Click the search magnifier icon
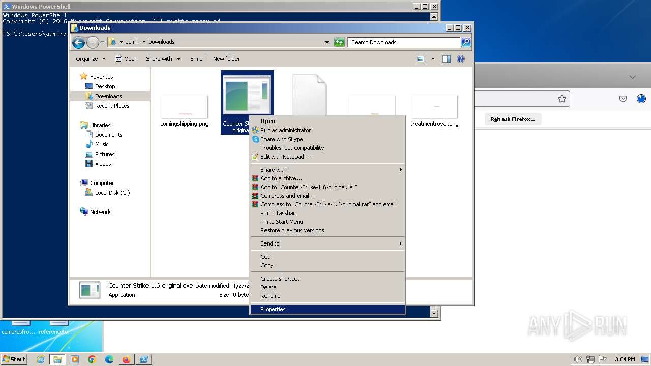 pos(466,42)
